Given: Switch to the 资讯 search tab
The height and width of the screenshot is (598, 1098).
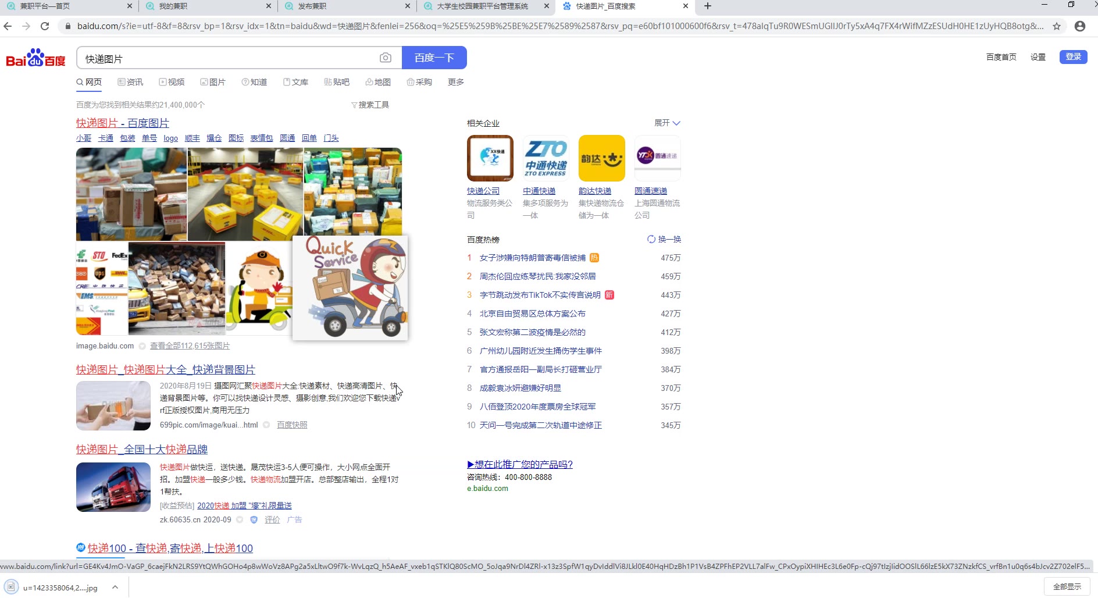Looking at the screenshot, I should click(x=130, y=82).
